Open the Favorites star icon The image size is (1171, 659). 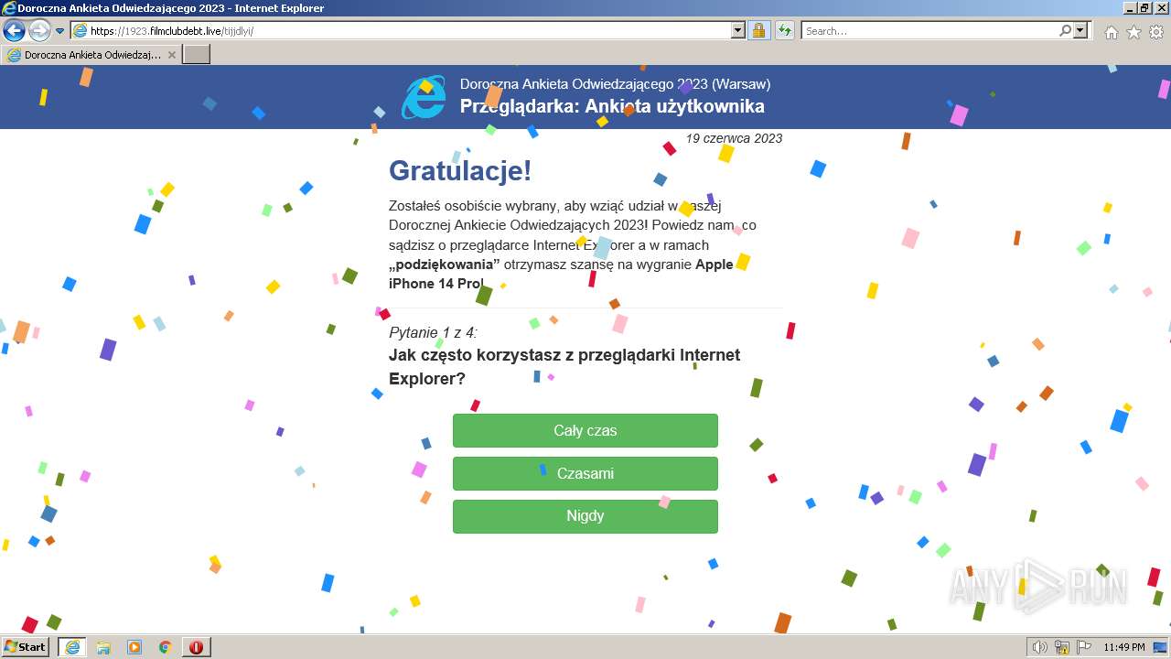click(x=1133, y=32)
